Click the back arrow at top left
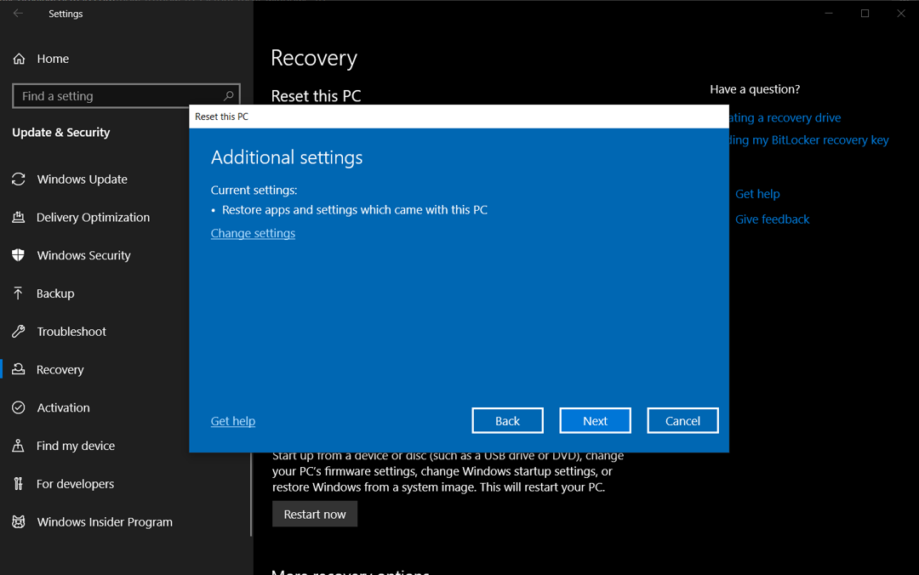Viewport: 919px width, 575px height. click(x=17, y=13)
